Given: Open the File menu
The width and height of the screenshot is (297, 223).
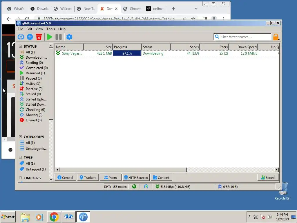Looking at the screenshot, I should (20, 29).
